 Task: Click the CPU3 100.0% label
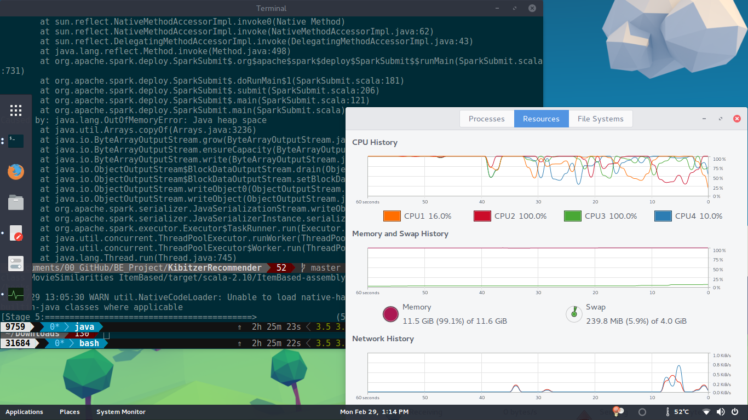[611, 216]
